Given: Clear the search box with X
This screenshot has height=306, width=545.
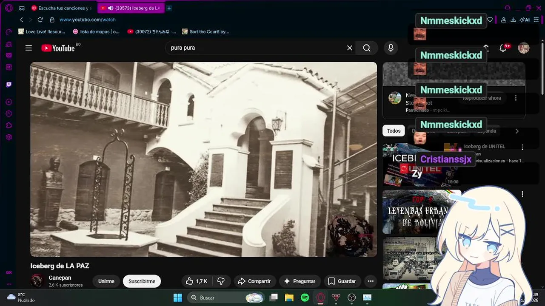Looking at the screenshot, I should click(350, 48).
